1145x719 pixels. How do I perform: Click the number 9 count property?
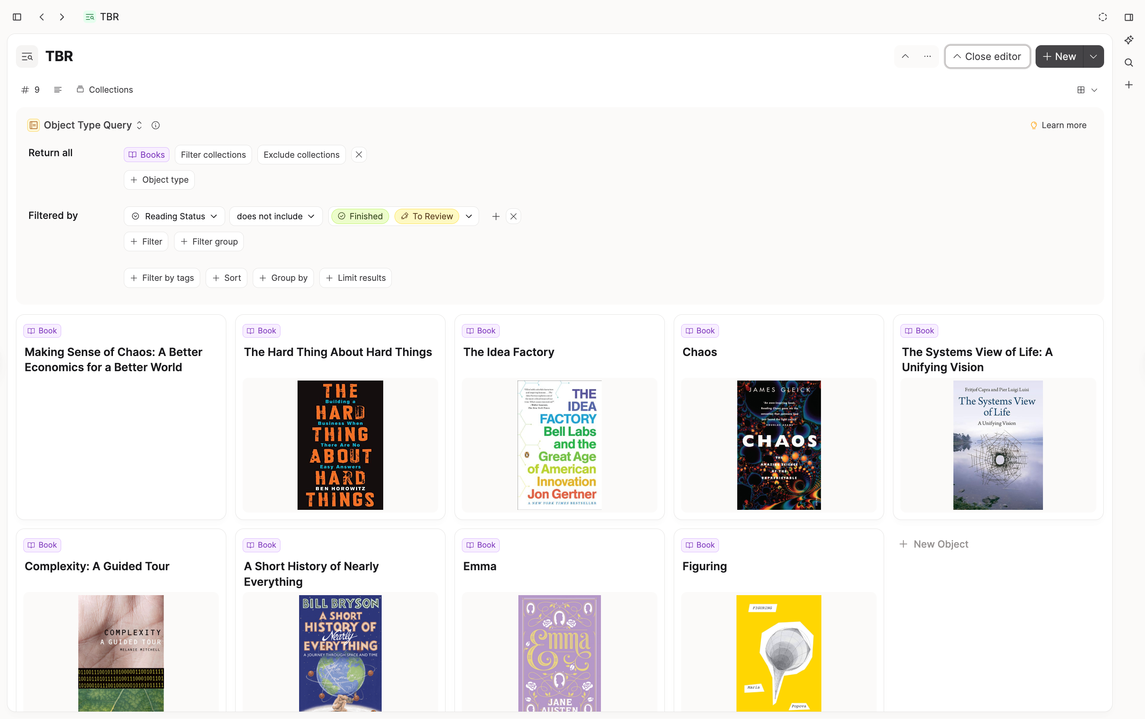click(x=31, y=90)
